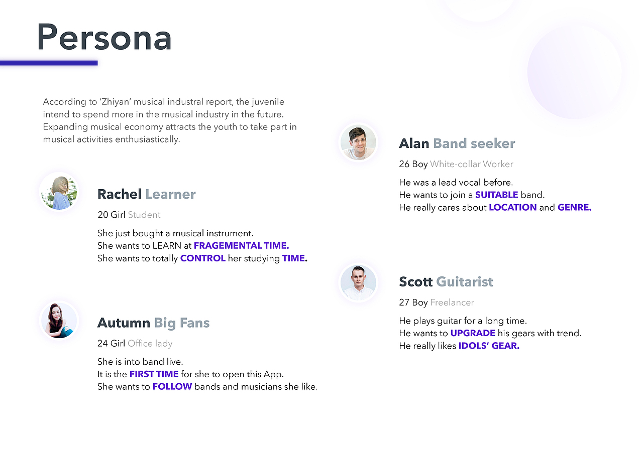This screenshot has height=454, width=643.
Task: Click the Zhiyan report intro paragraph
Action: click(170, 120)
